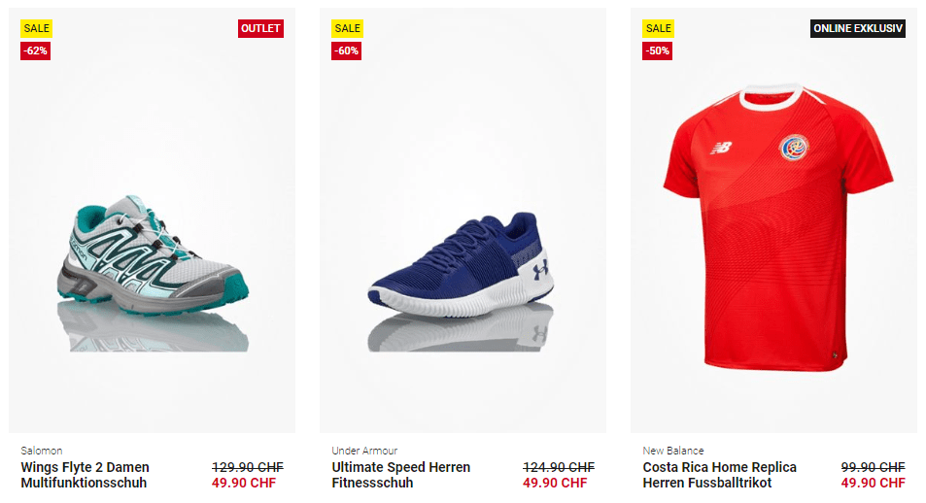This screenshot has height=503, width=926.
Task: Click the yellow SALE badge on jersey
Action: click(x=658, y=28)
